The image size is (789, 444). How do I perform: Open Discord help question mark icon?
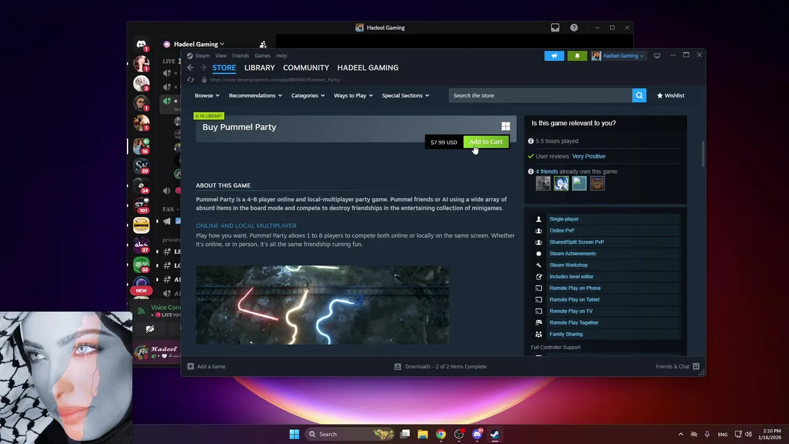(x=574, y=28)
